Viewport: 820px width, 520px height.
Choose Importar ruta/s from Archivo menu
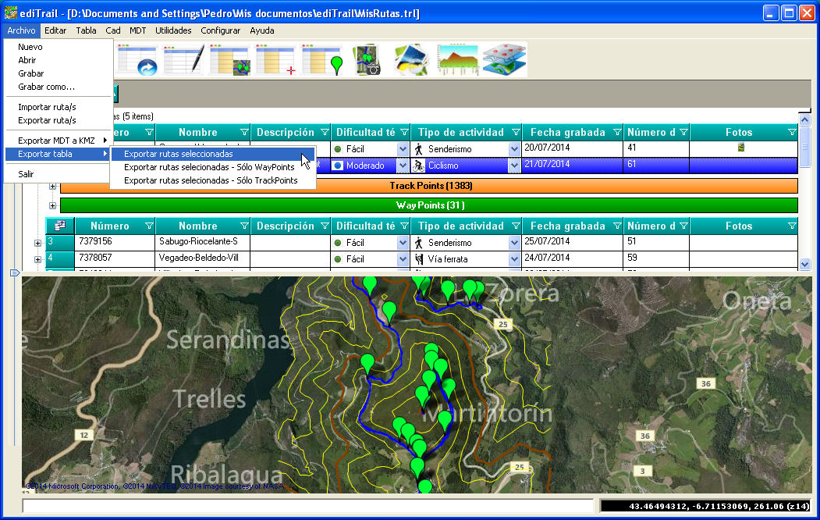47,107
